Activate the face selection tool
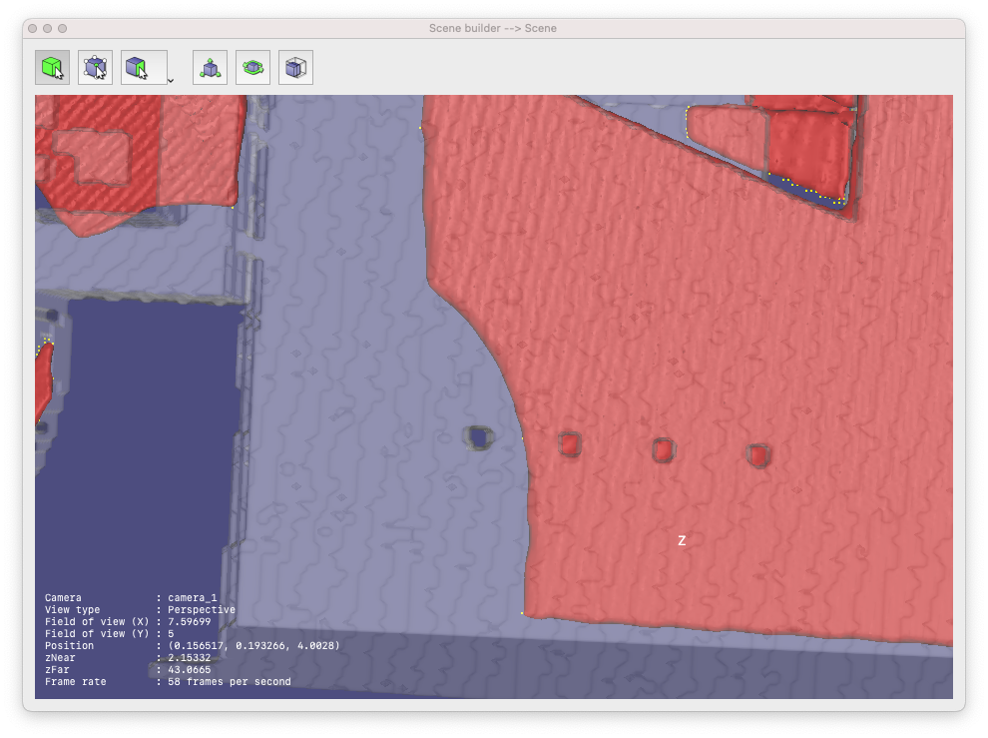988x738 pixels. click(x=138, y=67)
